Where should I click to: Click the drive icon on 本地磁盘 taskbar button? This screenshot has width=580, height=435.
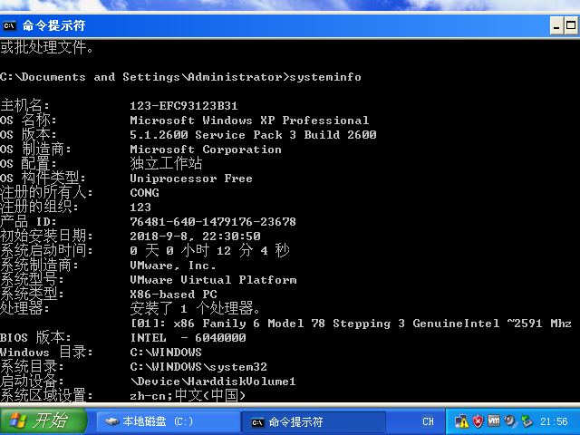coord(111,421)
